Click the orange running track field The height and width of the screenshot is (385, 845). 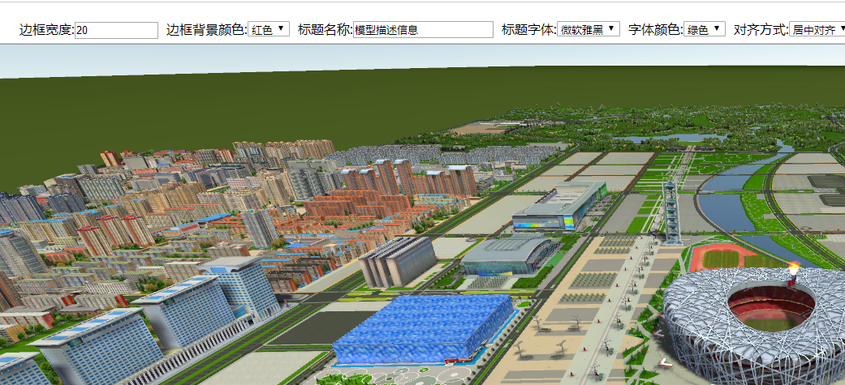tap(722, 258)
